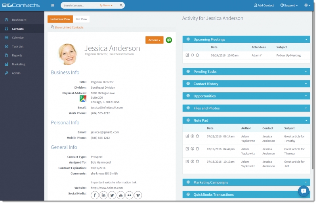Switch to List View tab
Image resolution: width=317 pixels, height=204 pixels.
click(x=82, y=19)
